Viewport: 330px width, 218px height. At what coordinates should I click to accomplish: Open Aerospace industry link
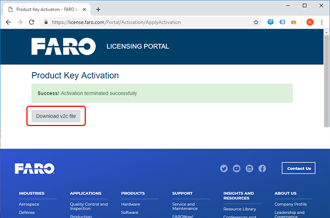point(29,204)
